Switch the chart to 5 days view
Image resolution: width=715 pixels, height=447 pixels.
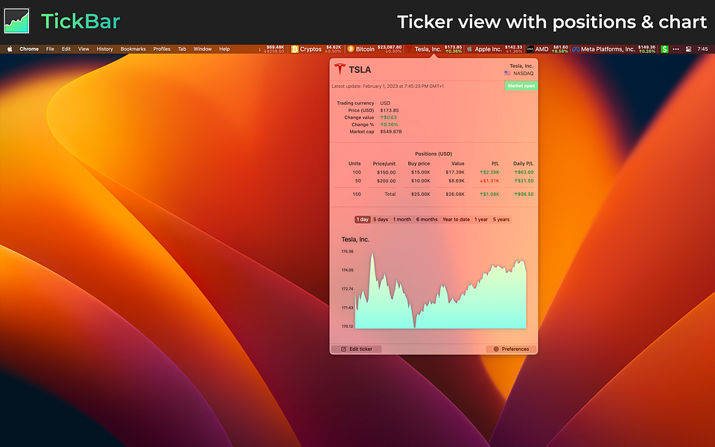(x=380, y=219)
